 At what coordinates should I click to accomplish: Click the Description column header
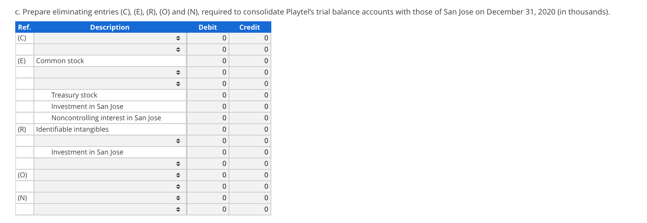point(110,27)
